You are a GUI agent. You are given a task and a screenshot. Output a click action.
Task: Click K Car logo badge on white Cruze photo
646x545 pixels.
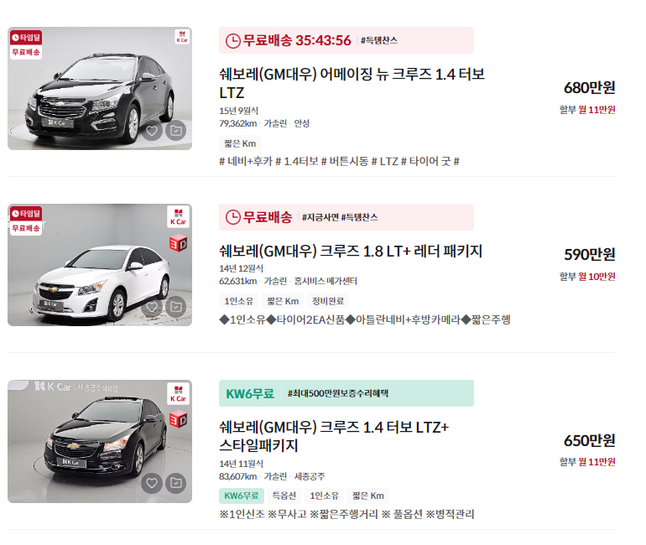pyautogui.click(x=179, y=217)
